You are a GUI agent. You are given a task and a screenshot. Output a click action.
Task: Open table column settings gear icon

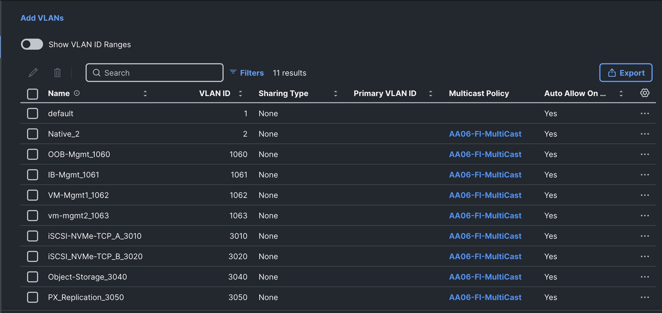pyautogui.click(x=645, y=93)
